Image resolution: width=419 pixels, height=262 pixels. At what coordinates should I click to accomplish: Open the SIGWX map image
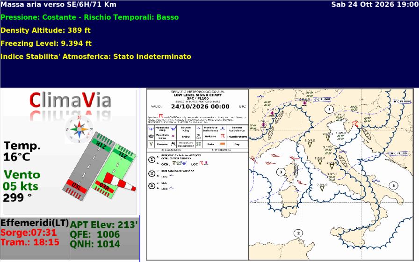click(x=280, y=175)
